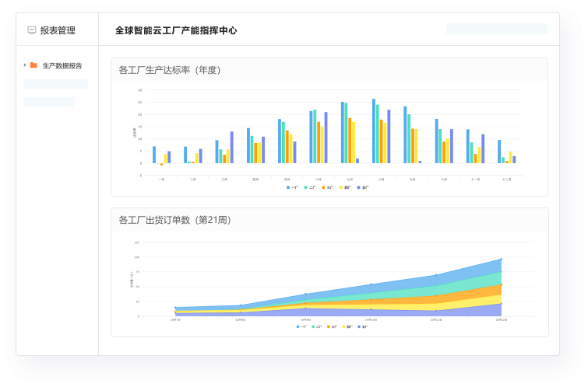
Task: Click the 10月7日 axis label in the area chart
Action: point(175,319)
